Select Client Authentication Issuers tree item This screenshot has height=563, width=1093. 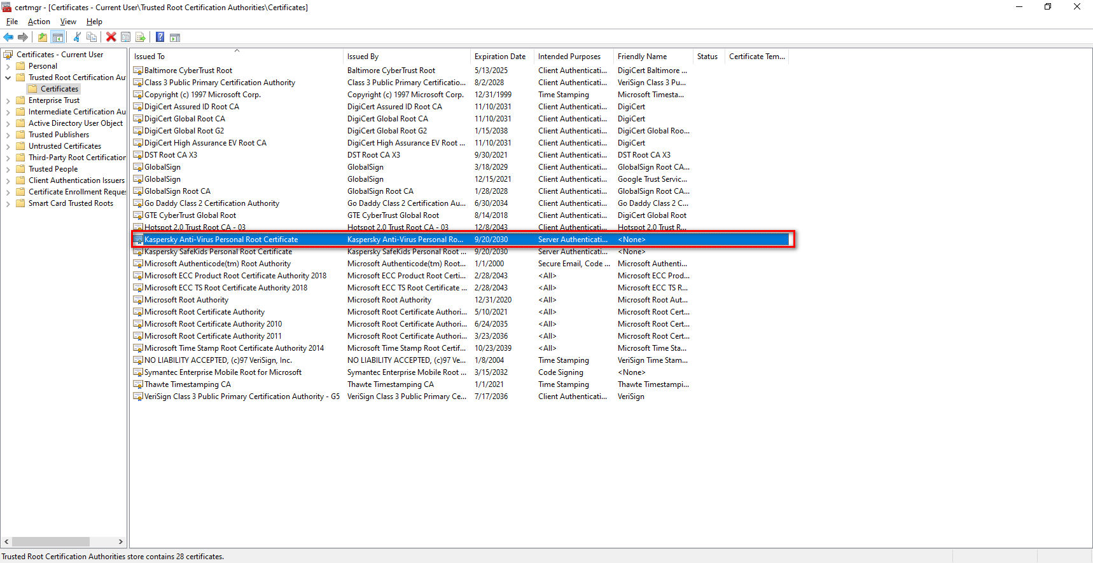point(76,180)
